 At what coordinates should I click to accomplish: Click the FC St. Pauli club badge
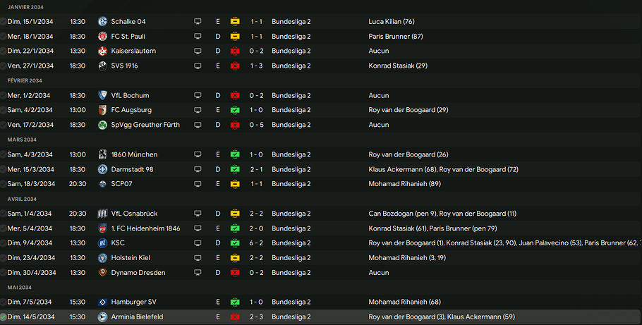[103, 37]
